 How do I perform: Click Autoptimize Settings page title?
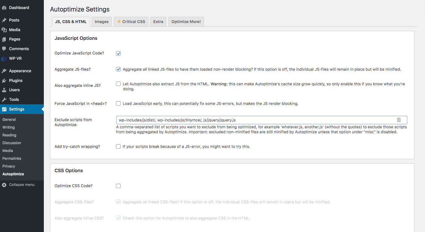coord(80,9)
